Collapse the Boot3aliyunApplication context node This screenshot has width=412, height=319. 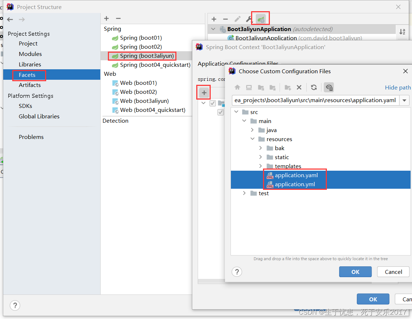coord(213,29)
